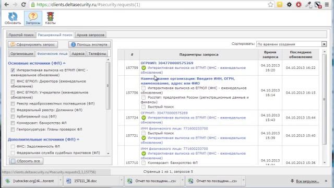Click the site padlock icon in address bar
334x188 pixels.
coord(33,5)
